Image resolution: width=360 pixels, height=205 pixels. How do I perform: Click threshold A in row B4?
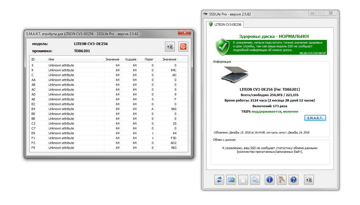[x=152, y=109]
